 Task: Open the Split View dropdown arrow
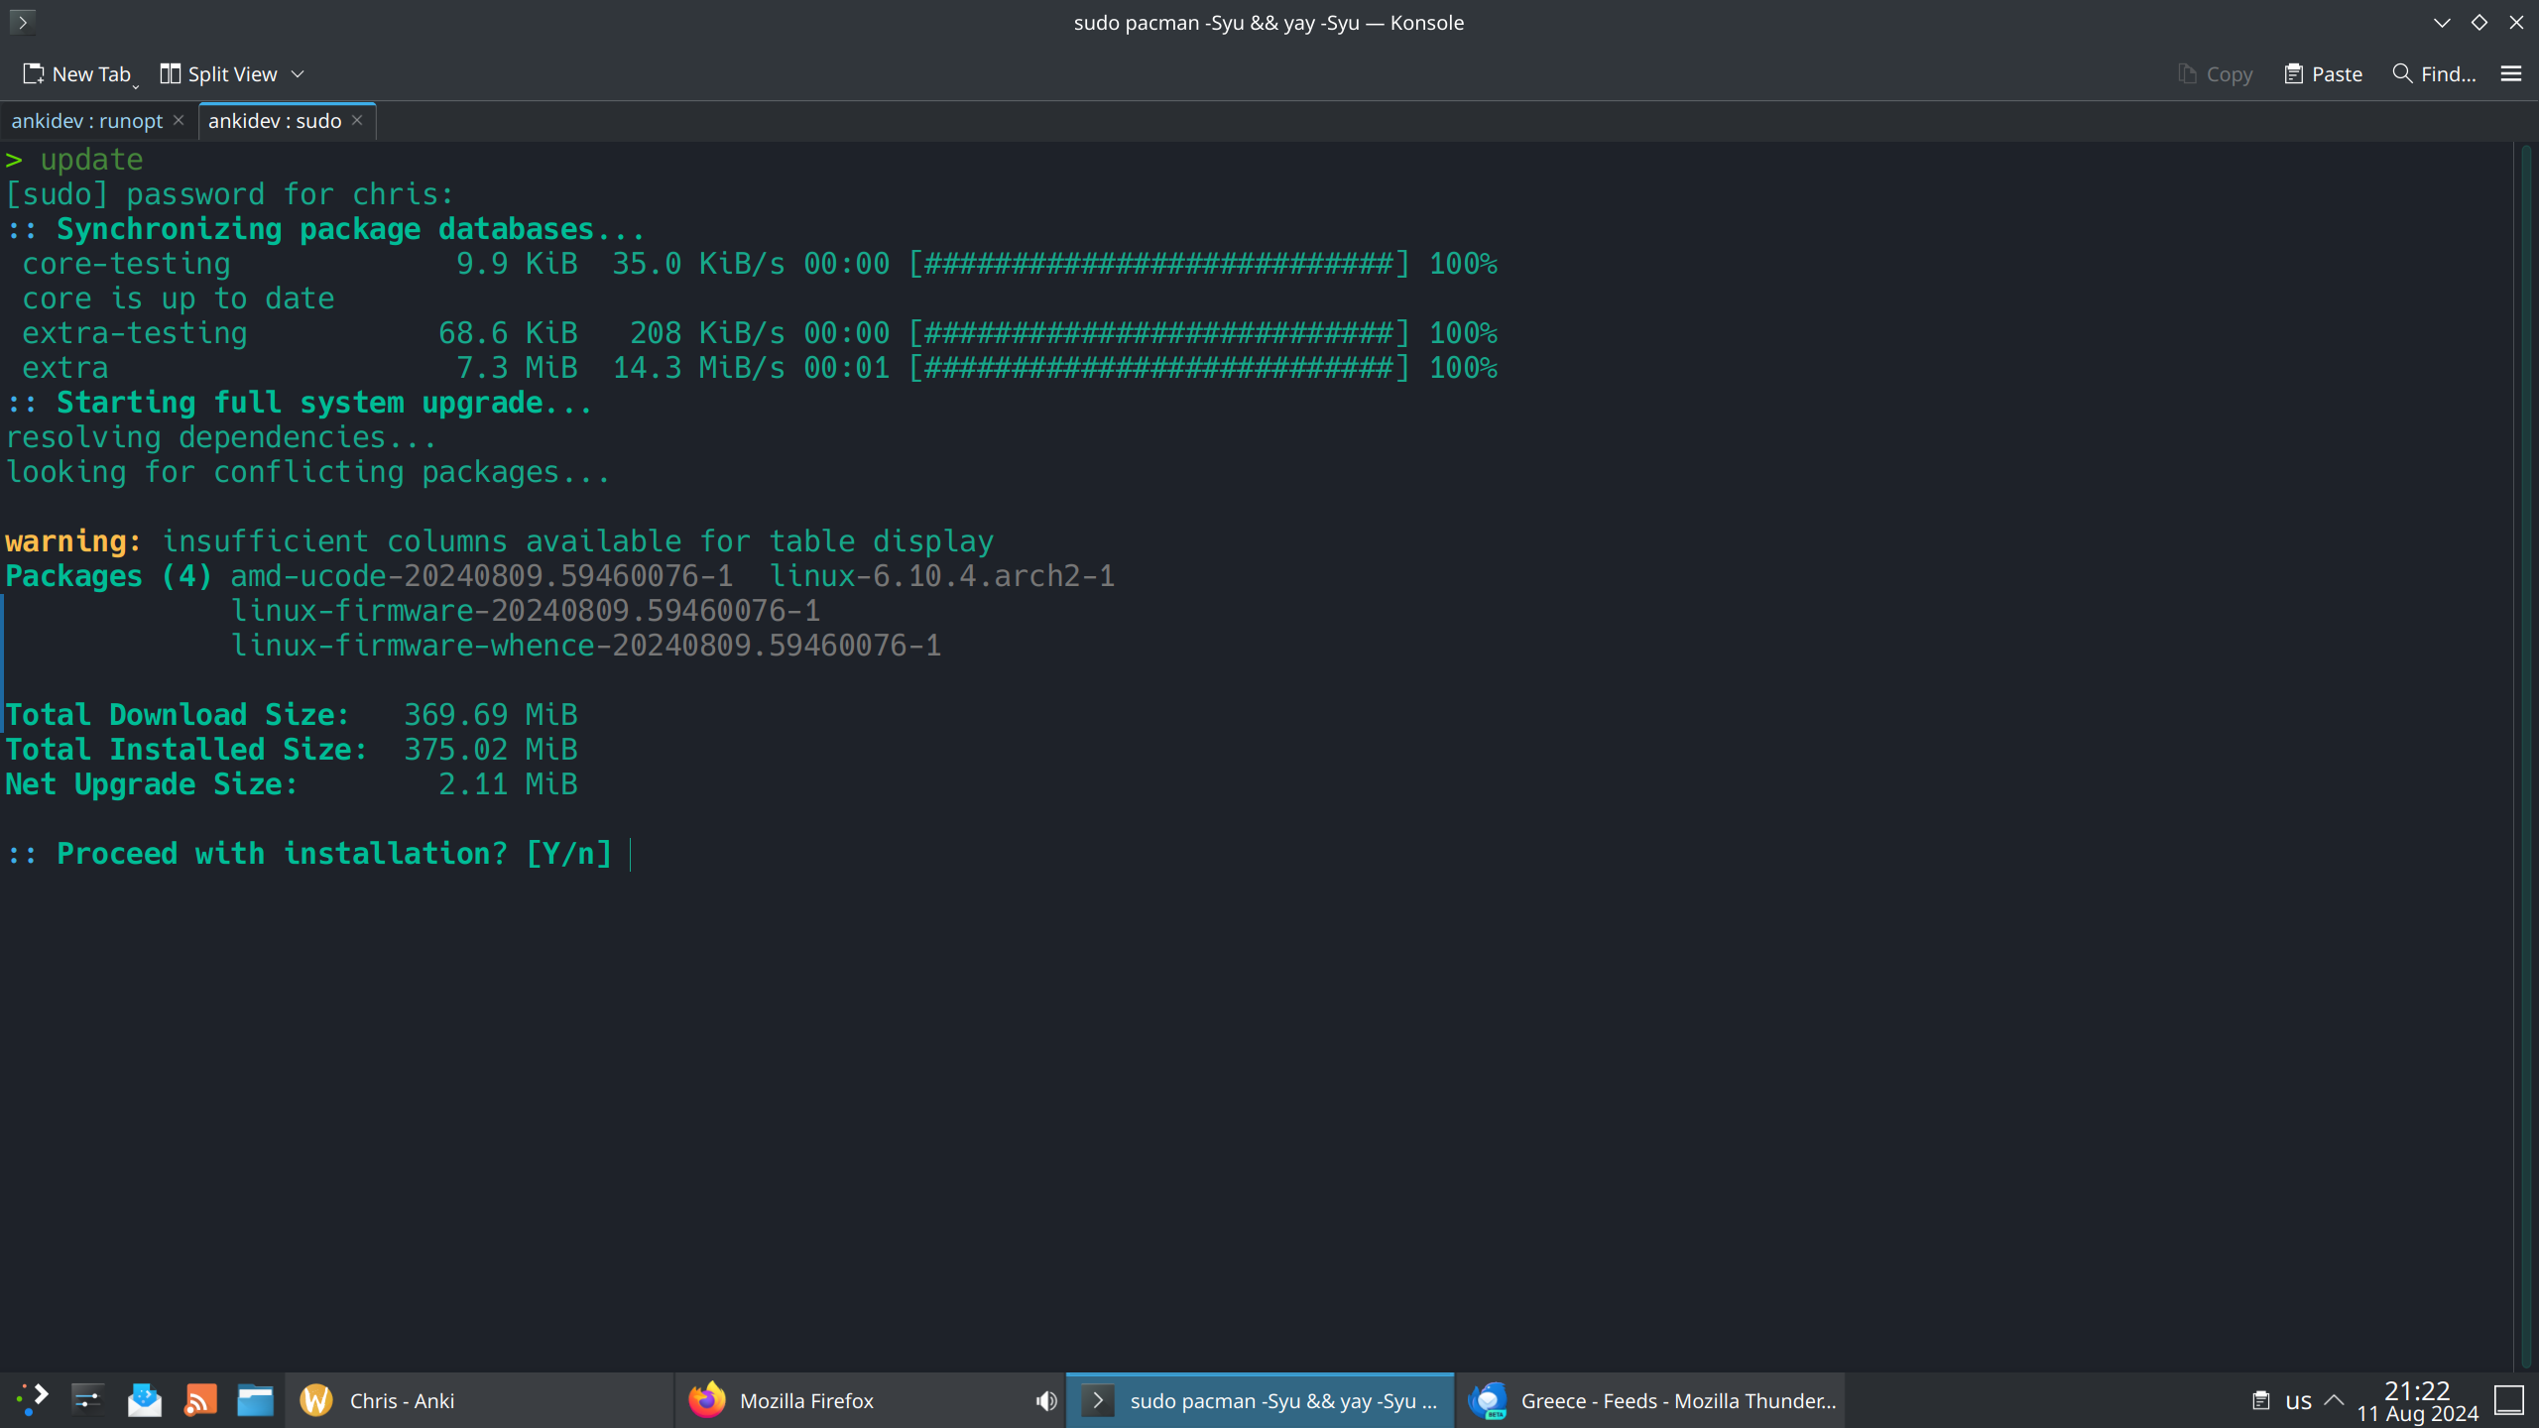[299, 73]
